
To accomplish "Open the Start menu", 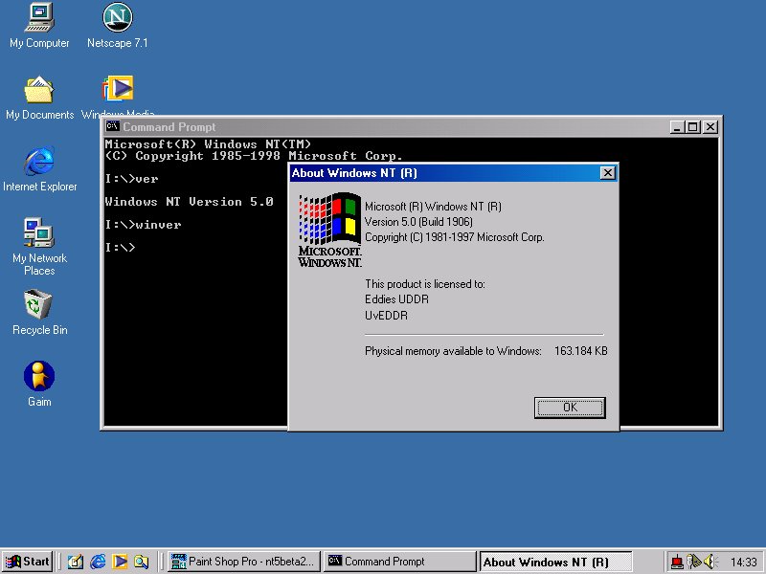I will pos(27,562).
